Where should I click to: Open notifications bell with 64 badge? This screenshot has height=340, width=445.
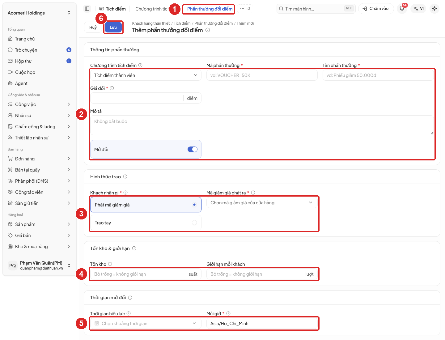click(x=402, y=9)
